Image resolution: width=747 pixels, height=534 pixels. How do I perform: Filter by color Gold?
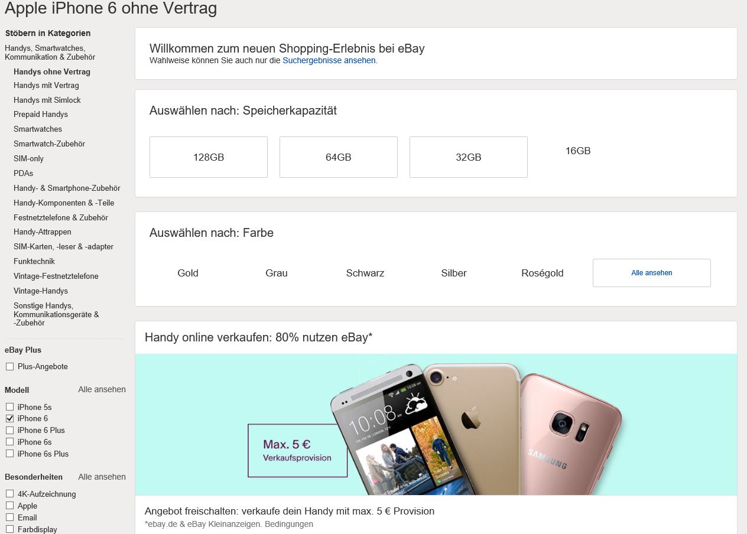click(x=188, y=273)
